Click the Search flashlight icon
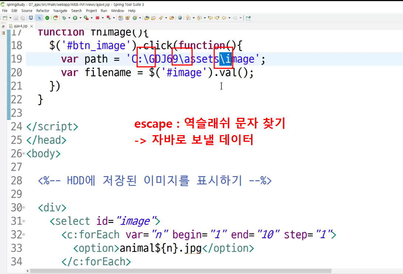Viewport: 403px width, 274px height. tap(161, 18)
